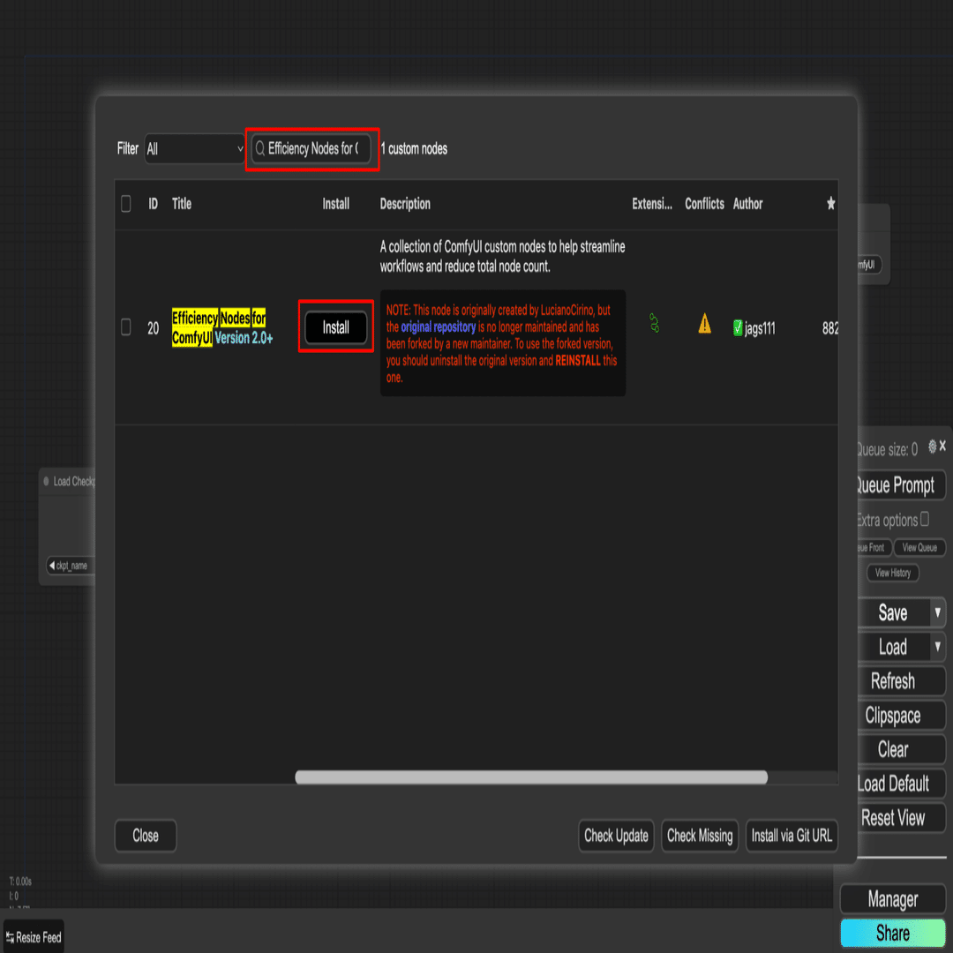Close the custom nodes manager dialog

pos(146,836)
